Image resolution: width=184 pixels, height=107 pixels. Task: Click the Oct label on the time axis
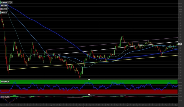point(70,105)
